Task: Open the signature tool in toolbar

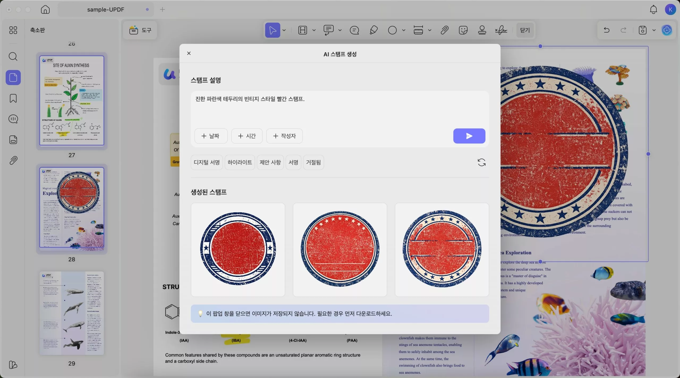Action: point(501,30)
